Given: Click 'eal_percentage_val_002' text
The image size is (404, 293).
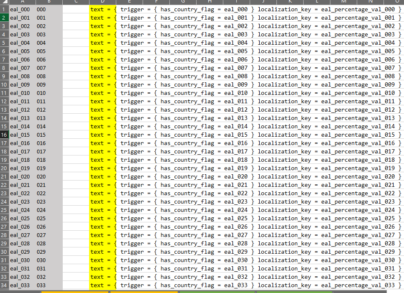Looking at the screenshot, I should click(x=358, y=26).
